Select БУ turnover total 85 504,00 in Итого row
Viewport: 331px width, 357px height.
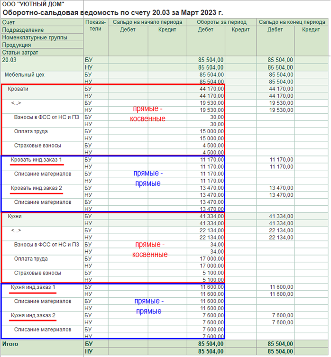(x=211, y=344)
